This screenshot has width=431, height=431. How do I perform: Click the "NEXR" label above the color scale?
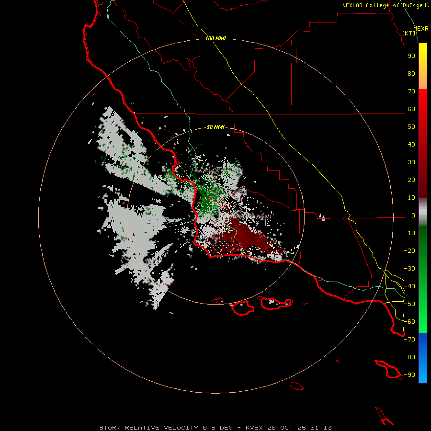pyautogui.click(x=421, y=29)
